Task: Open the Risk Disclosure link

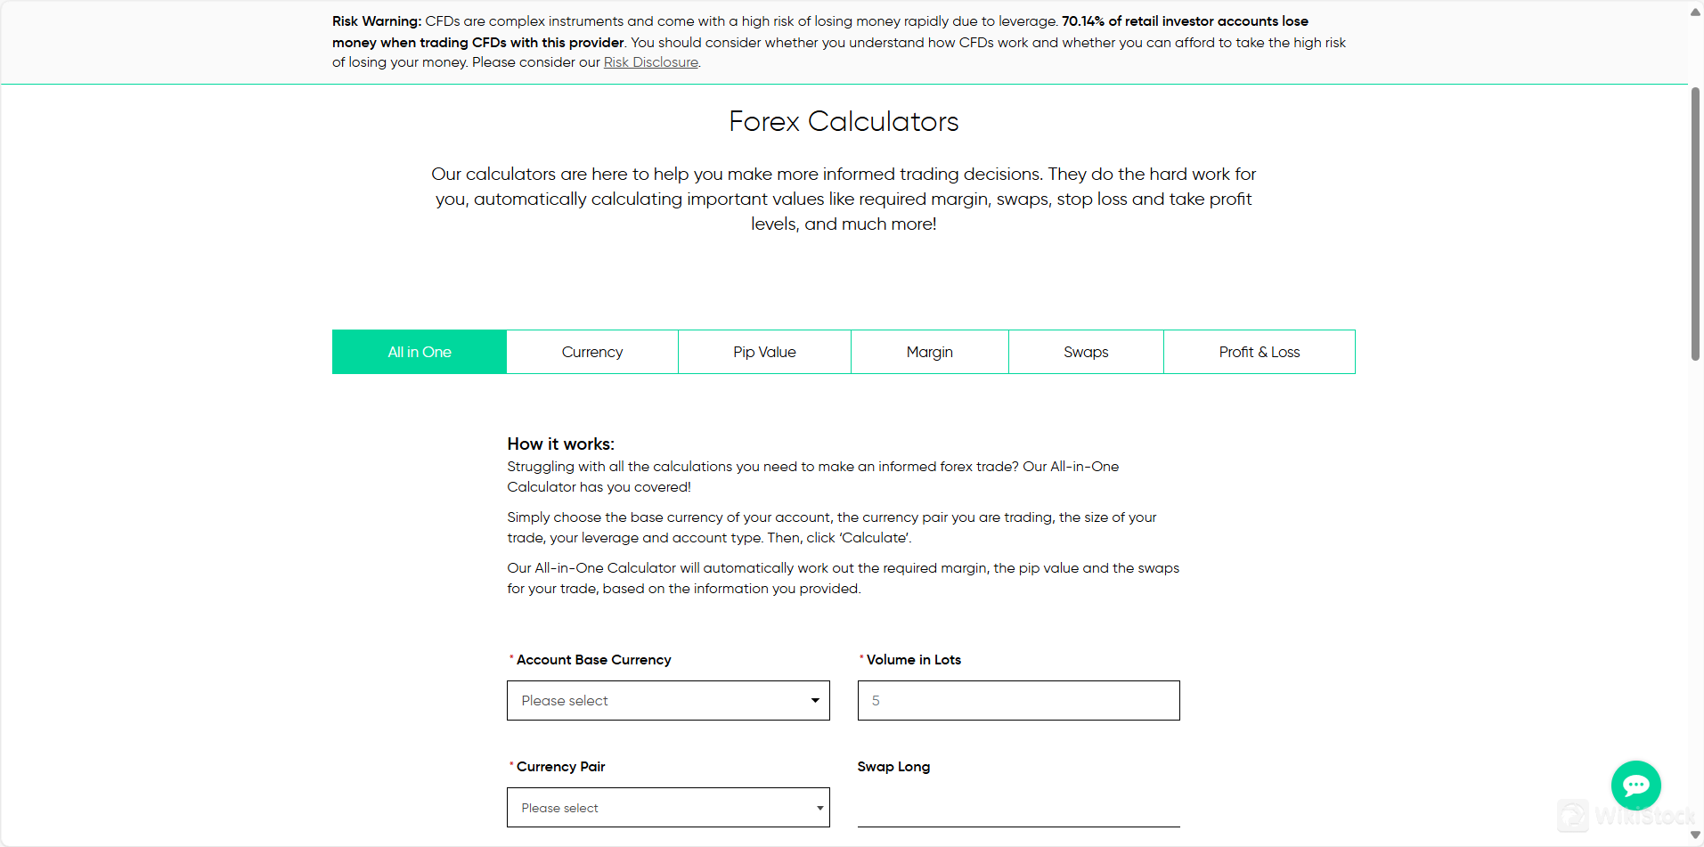Action: [650, 62]
